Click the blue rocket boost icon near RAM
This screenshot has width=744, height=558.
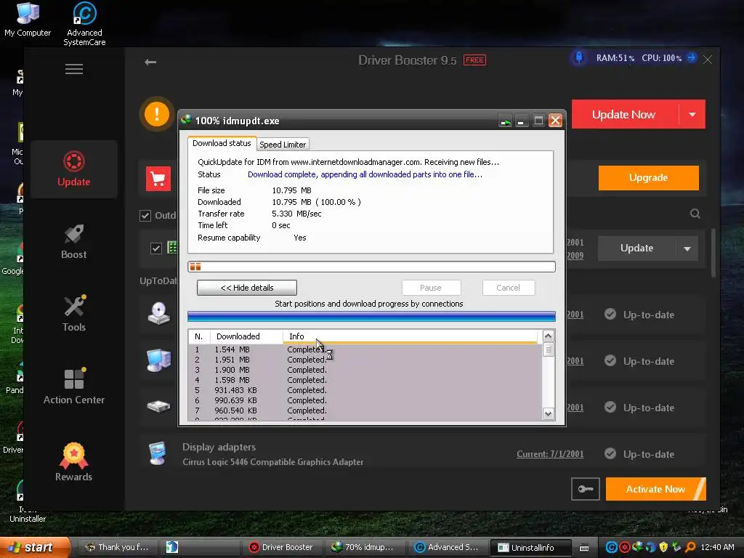pyautogui.click(x=579, y=58)
